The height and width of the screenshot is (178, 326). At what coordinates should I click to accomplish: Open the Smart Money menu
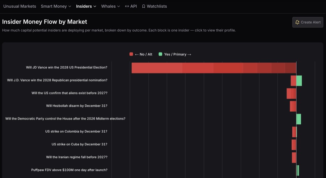coord(56,6)
